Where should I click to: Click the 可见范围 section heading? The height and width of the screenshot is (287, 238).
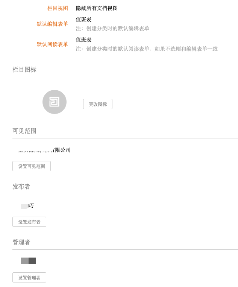click(24, 131)
